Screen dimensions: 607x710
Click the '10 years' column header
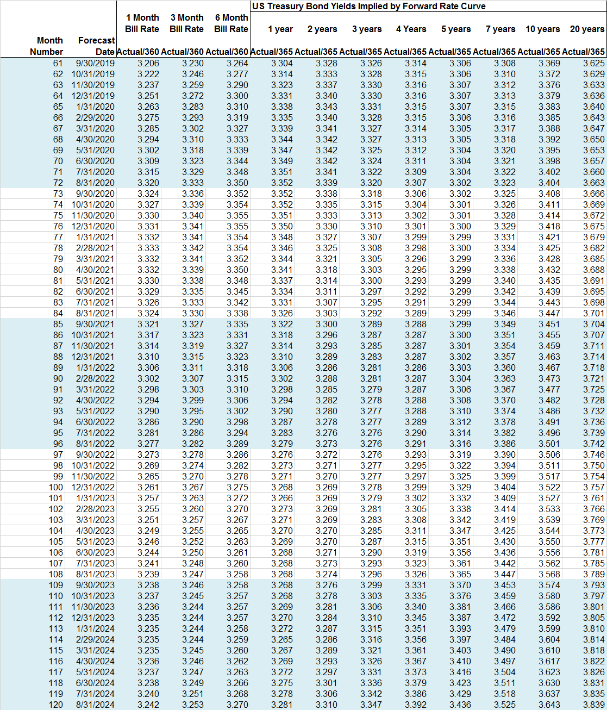pyautogui.click(x=543, y=29)
